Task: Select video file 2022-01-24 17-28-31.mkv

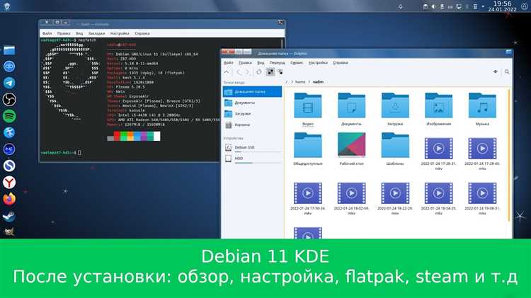Action: pos(438,153)
